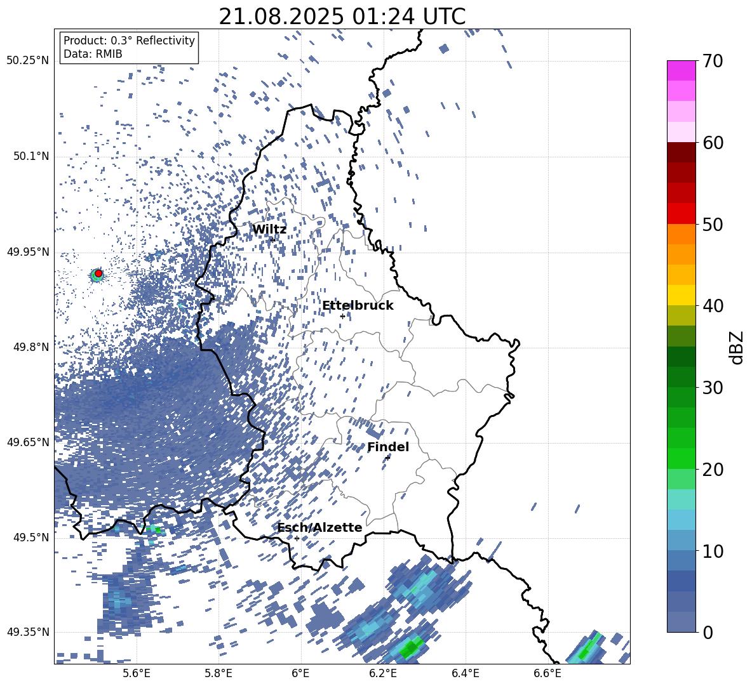Click the 5.8°E longitude label

click(218, 673)
